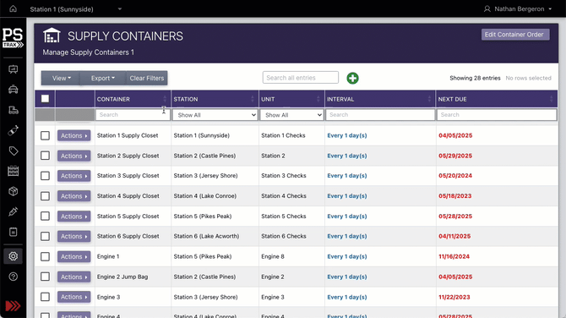Screen dimensions: 566x318
Task: Click the Clear Filters button
Action: (146, 78)
